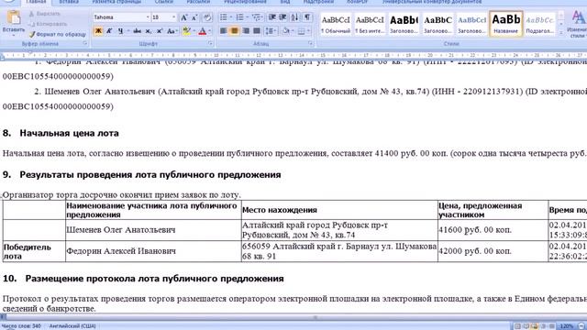Align text right

pos(246,31)
